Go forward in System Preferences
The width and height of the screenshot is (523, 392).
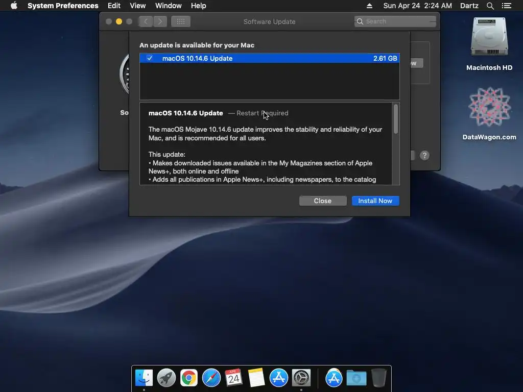pyautogui.click(x=160, y=21)
